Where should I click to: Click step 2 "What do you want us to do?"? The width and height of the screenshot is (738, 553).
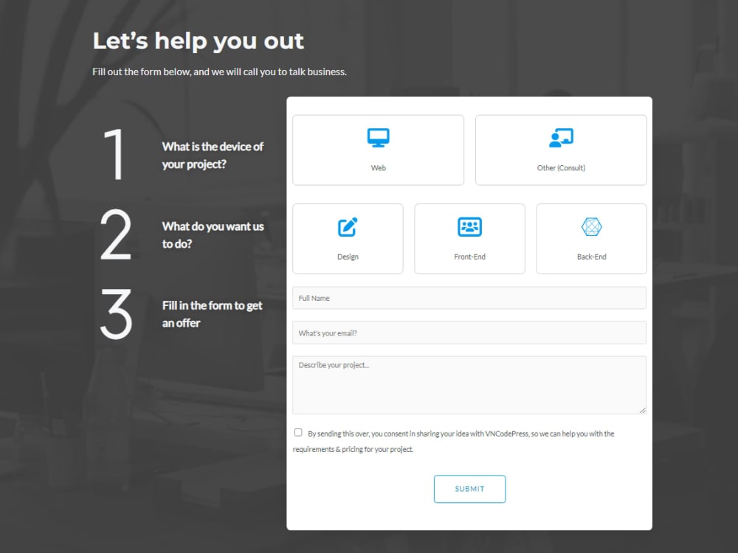pos(213,235)
